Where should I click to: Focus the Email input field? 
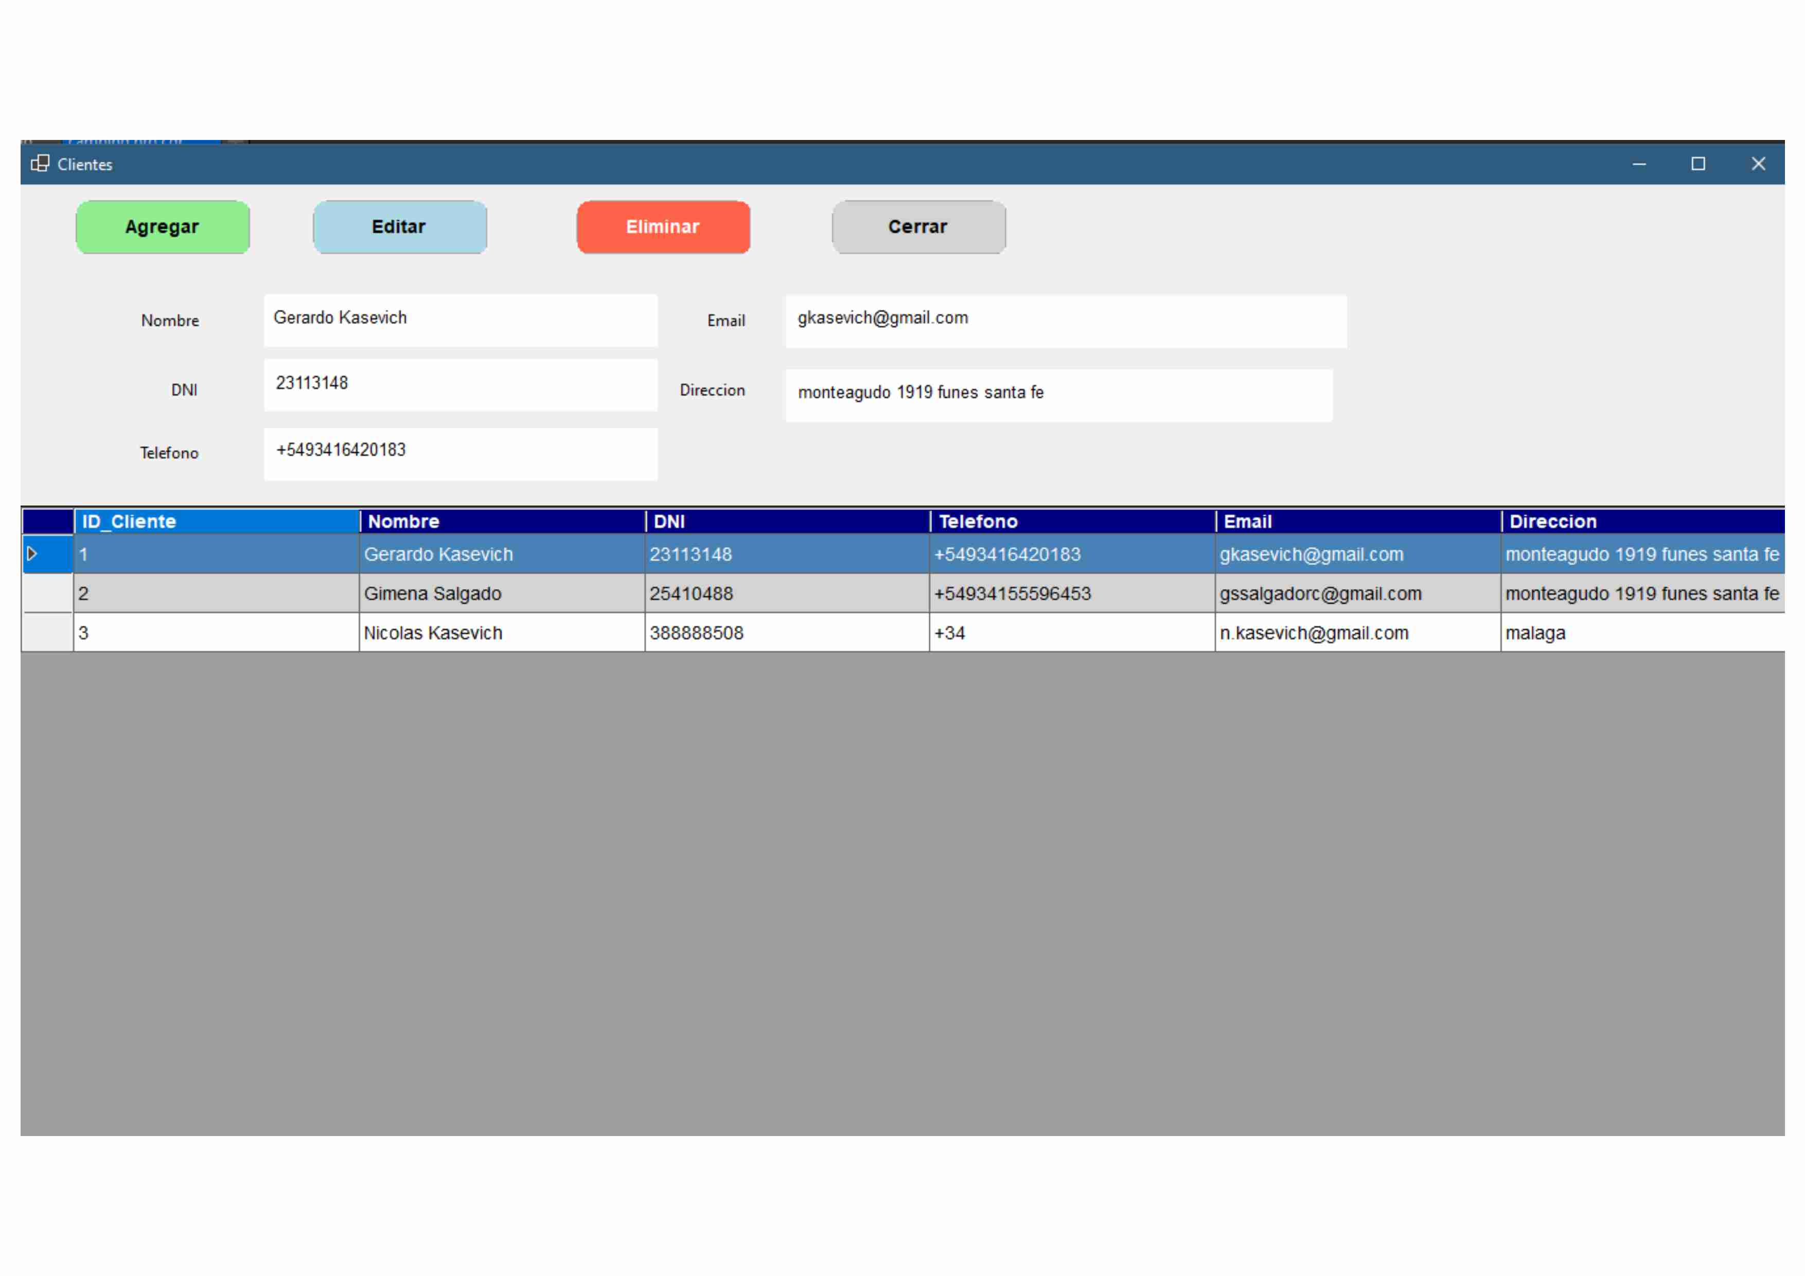1065,321
